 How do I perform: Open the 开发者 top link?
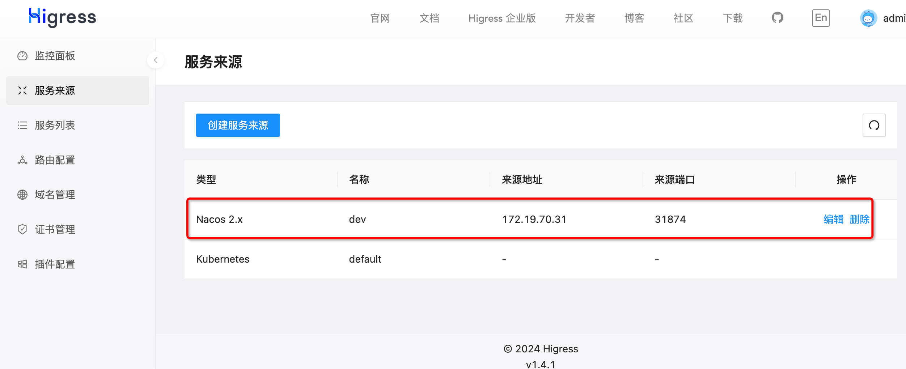(580, 18)
